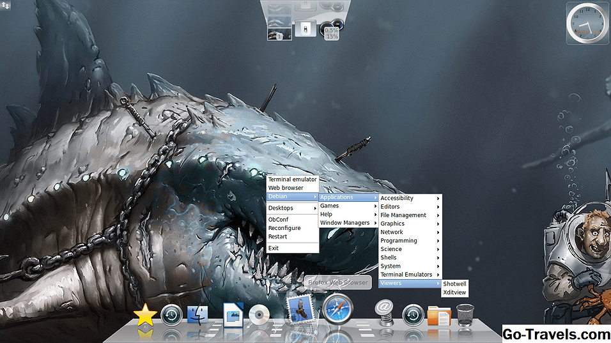Viewport: 611px width, 343px height.
Task: Open the Programming submenu
Action: pos(410,241)
